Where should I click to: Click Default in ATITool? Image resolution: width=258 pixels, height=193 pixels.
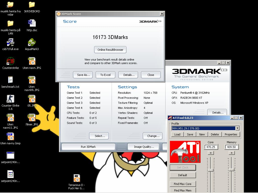coord(183,175)
